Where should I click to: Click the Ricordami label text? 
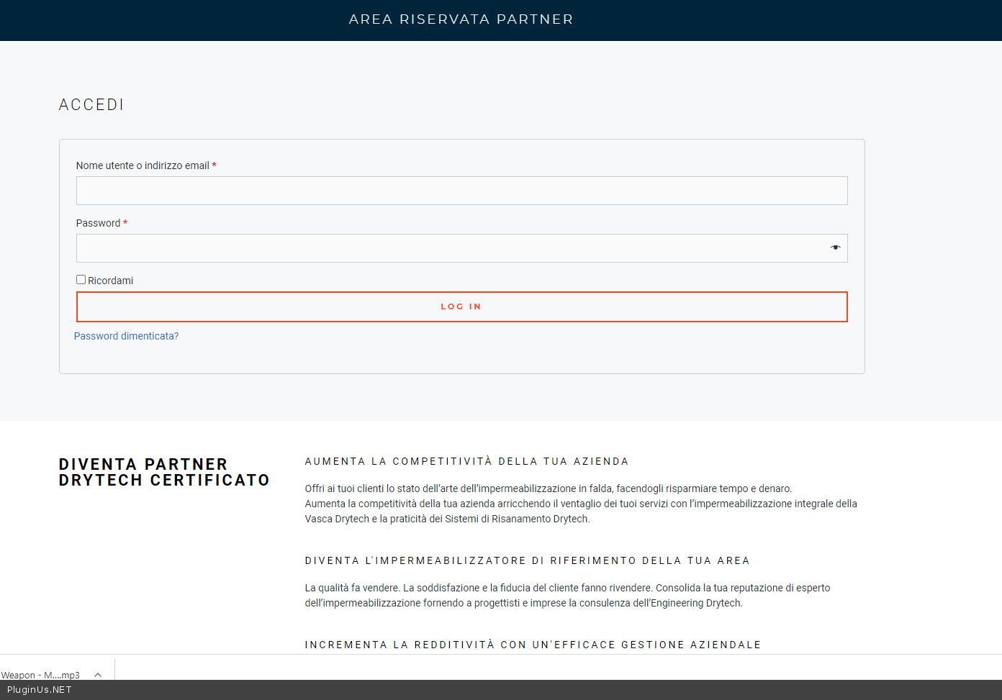(110, 281)
